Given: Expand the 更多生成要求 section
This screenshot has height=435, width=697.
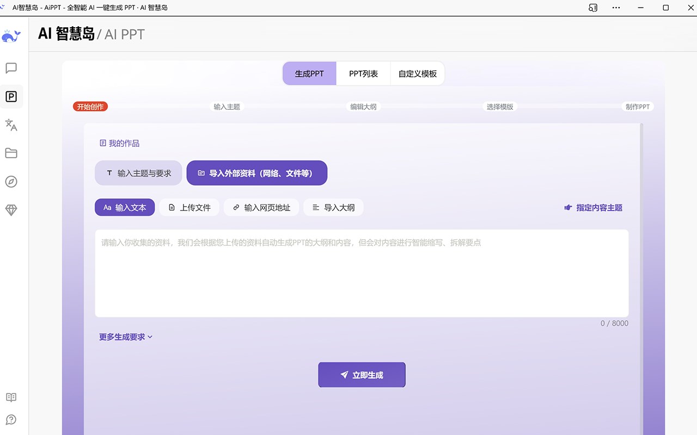Looking at the screenshot, I should pos(126,337).
